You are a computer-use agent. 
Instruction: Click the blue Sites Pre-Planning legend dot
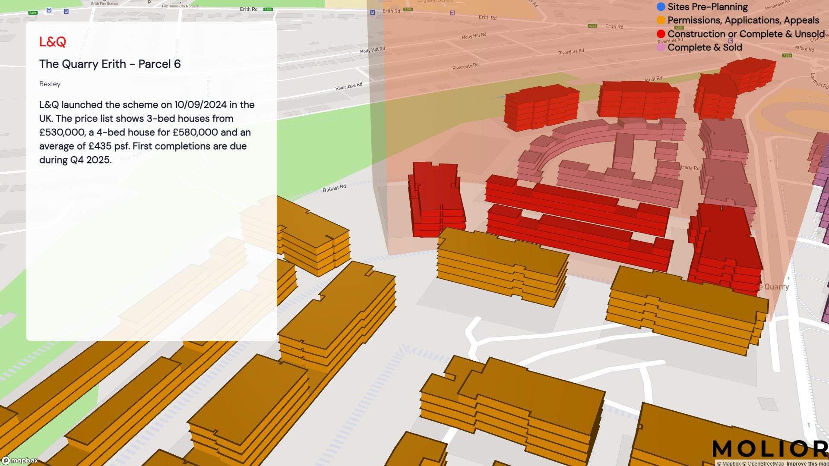(x=661, y=7)
